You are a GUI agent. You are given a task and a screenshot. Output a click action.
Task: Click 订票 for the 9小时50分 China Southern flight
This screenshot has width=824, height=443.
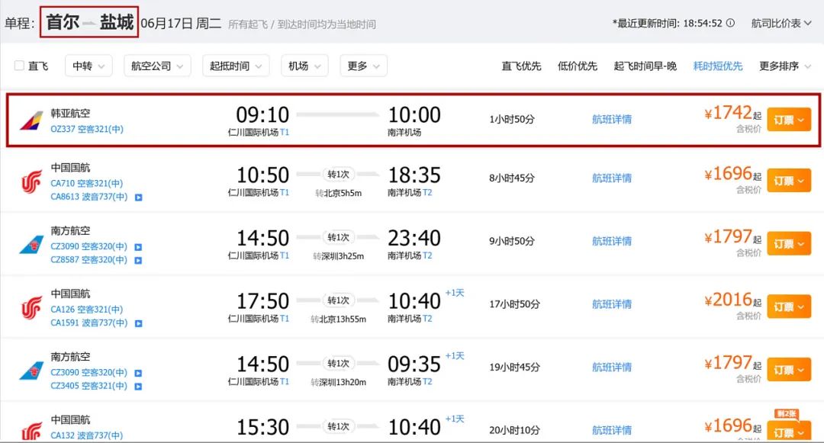click(789, 244)
